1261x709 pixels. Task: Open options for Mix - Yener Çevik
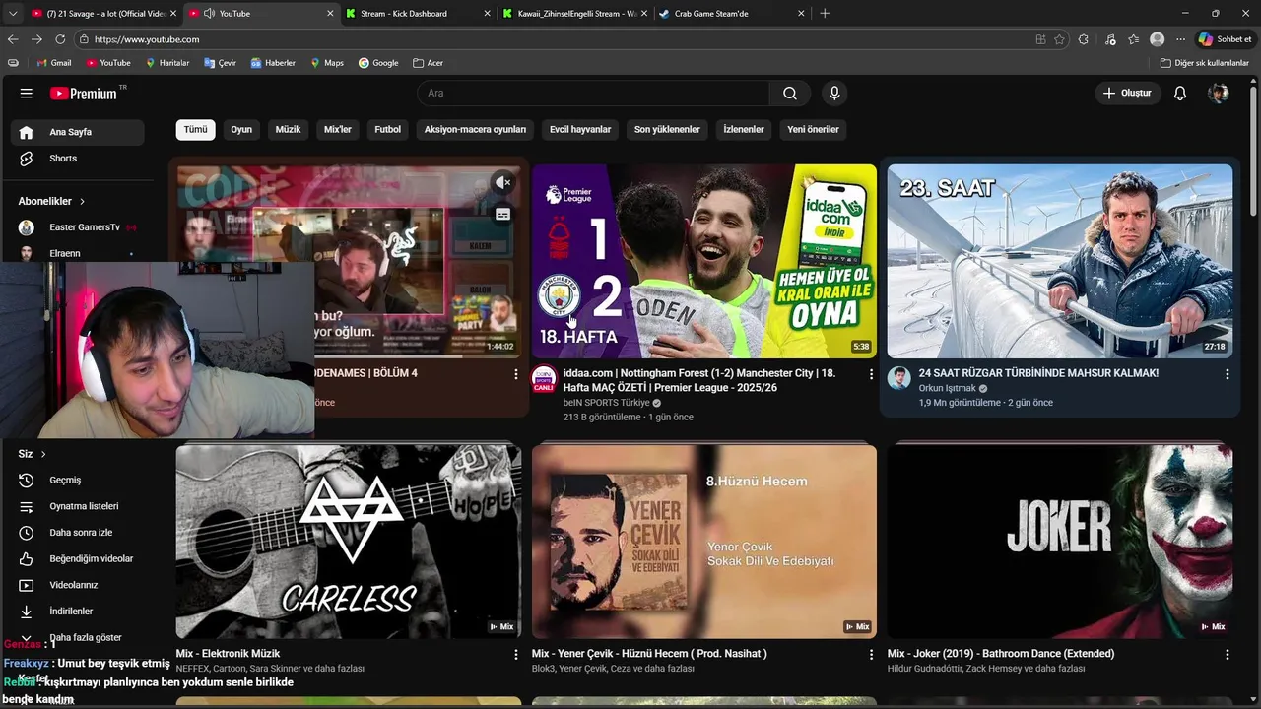click(x=871, y=655)
